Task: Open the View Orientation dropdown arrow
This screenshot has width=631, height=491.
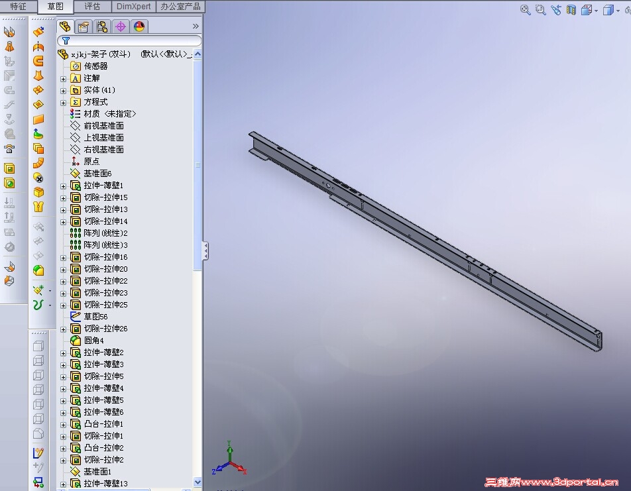Action: coord(596,11)
